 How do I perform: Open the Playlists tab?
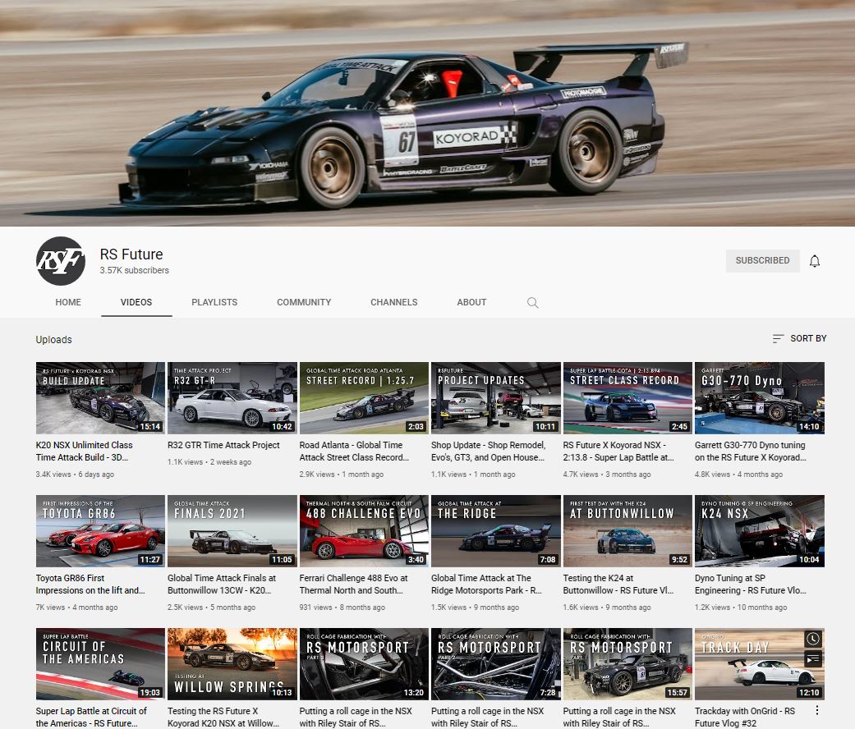[214, 302]
